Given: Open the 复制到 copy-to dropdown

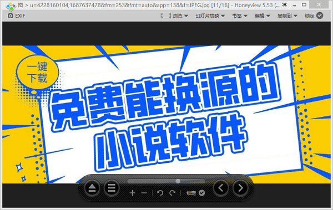Looking at the screenshot, I should click(x=287, y=16).
